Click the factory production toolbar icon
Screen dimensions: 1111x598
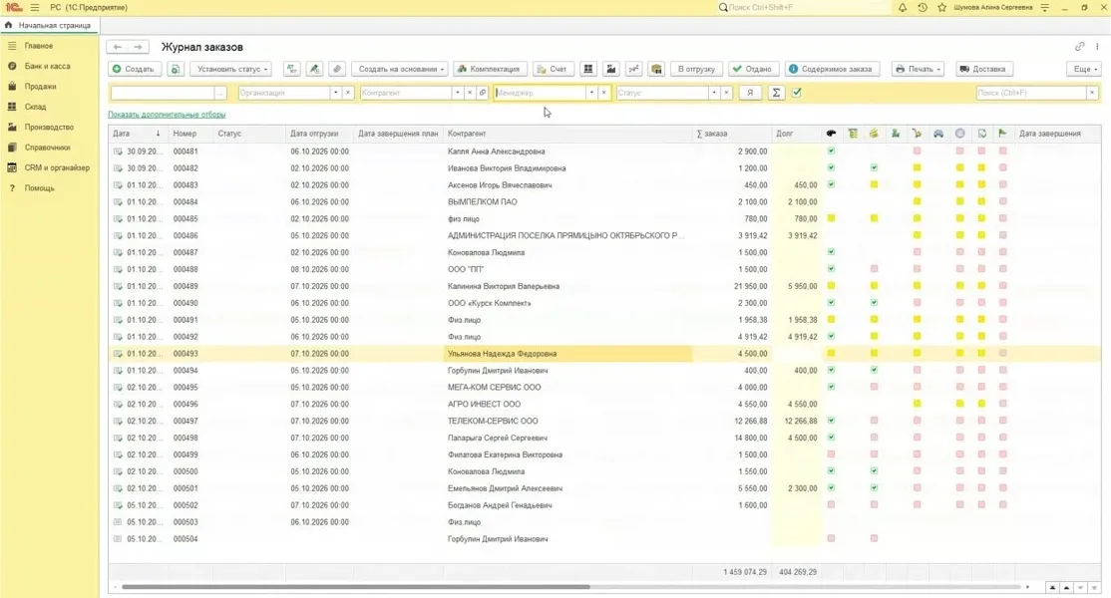(x=610, y=69)
